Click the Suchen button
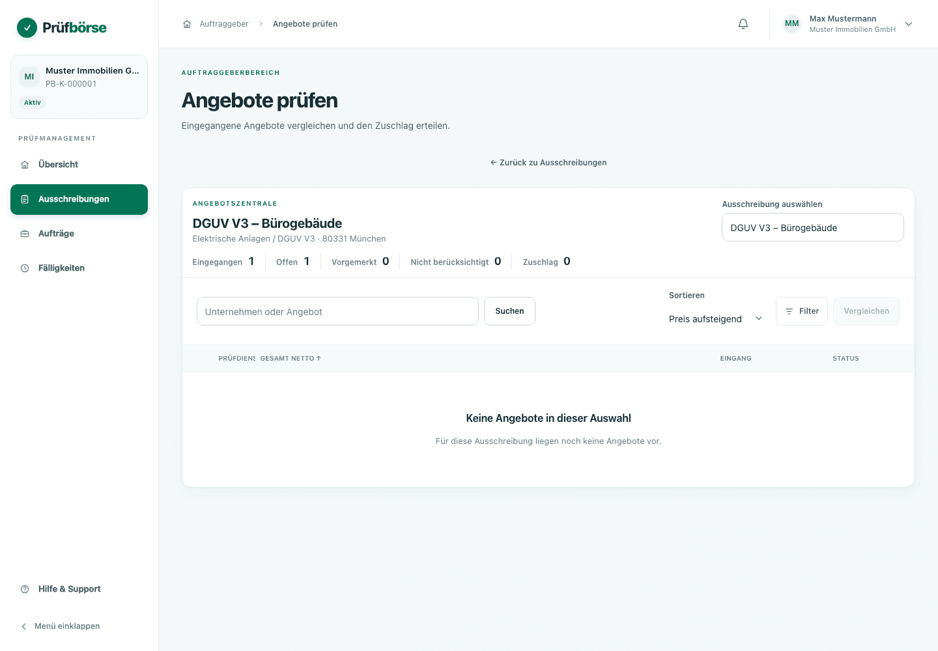938x651 pixels. (x=509, y=311)
